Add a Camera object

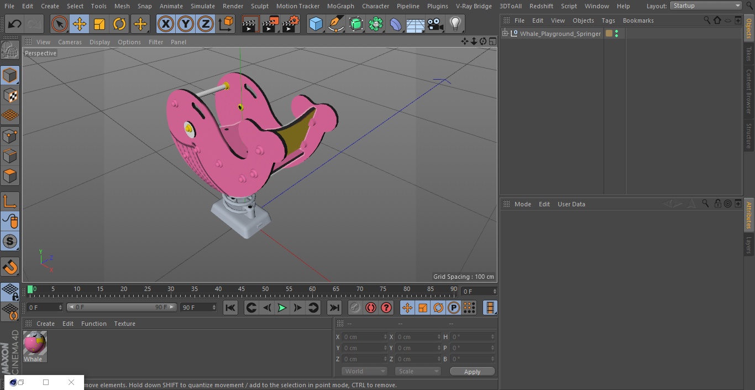click(436, 24)
